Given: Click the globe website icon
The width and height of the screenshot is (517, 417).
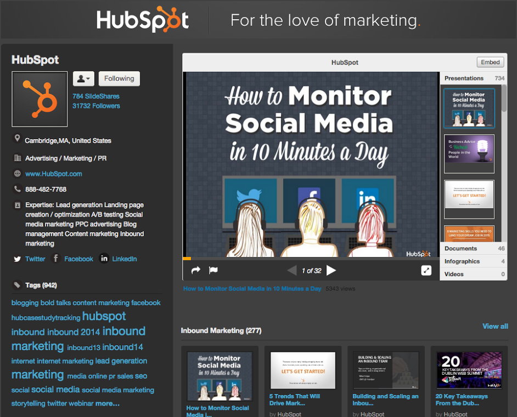Looking at the screenshot, I should click(18, 174).
